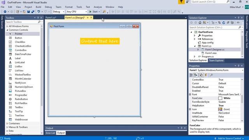The width and height of the screenshot is (249, 140).
Task: Select the CheckBox control in Toolbox
Action: click(20, 42)
